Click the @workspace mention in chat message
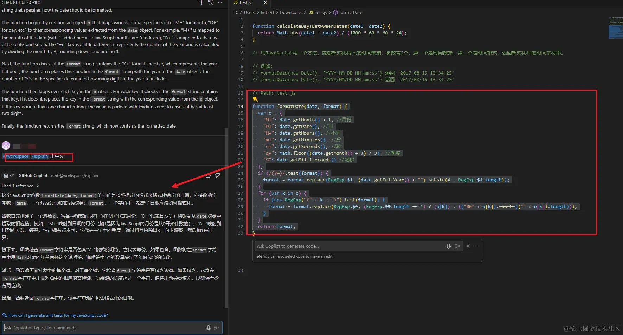Image resolution: width=623 pixels, height=335 pixels. point(16,156)
